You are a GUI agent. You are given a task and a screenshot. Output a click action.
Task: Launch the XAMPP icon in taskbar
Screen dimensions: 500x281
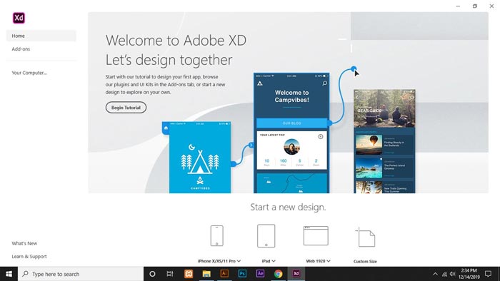(x=189, y=274)
